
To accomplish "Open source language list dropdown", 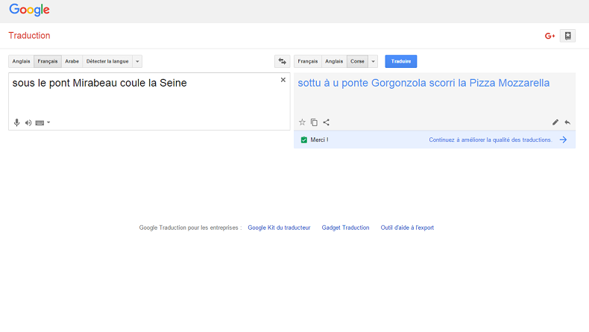I will point(137,61).
